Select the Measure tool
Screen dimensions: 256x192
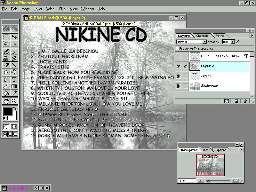[6, 86]
